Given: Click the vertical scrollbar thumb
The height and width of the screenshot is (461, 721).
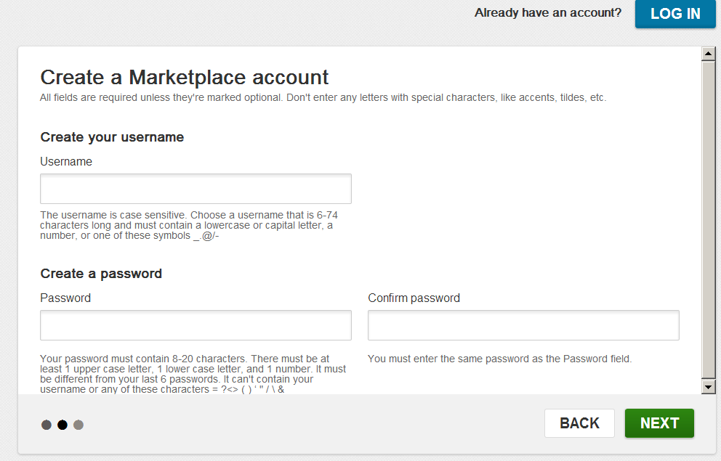Looking at the screenshot, I should 709,218.
